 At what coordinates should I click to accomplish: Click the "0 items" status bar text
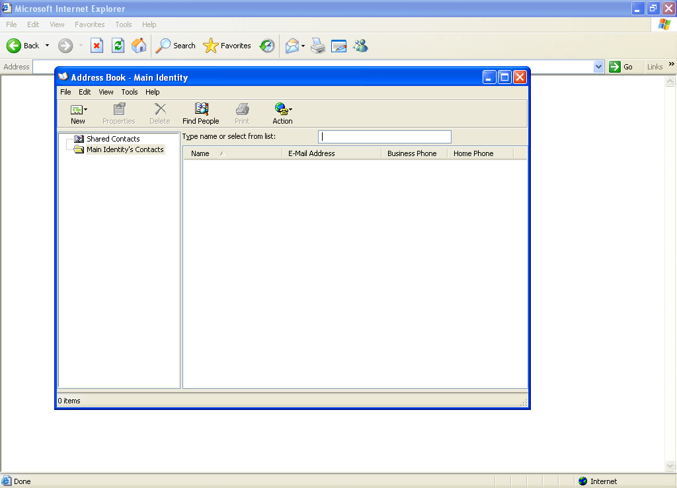[69, 401]
